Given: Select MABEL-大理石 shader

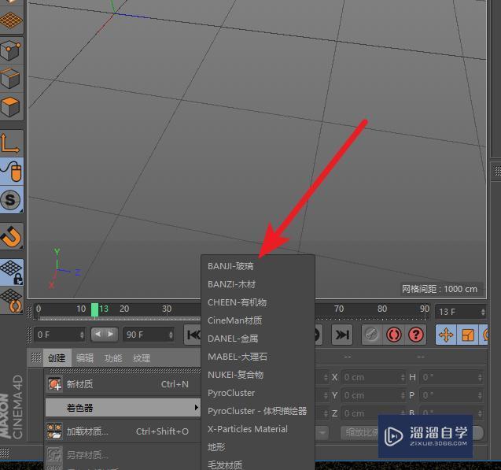Looking at the screenshot, I should (258, 357).
